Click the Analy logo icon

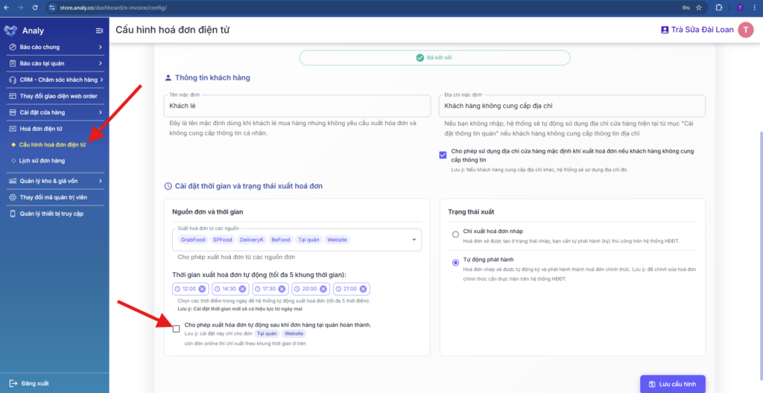(10, 31)
